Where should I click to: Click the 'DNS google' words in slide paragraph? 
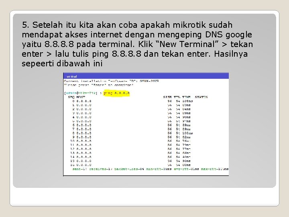(x=228, y=35)
